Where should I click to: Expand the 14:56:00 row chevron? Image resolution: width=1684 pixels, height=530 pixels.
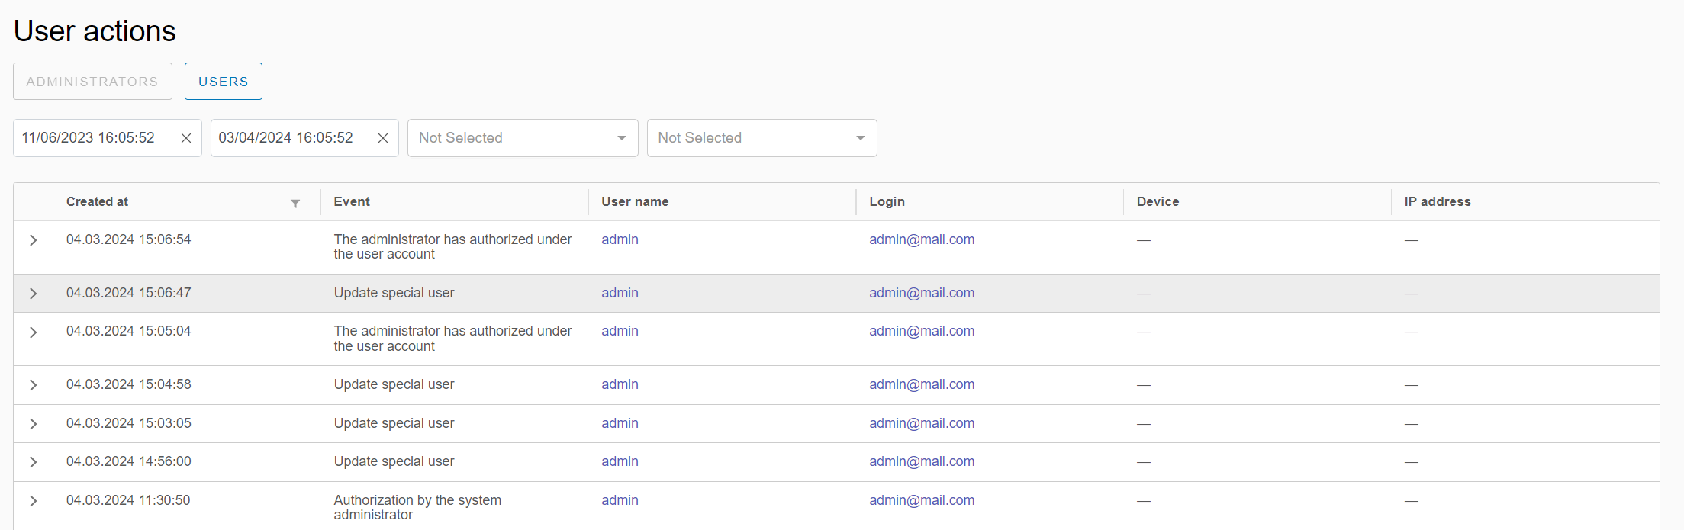(34, 462)
